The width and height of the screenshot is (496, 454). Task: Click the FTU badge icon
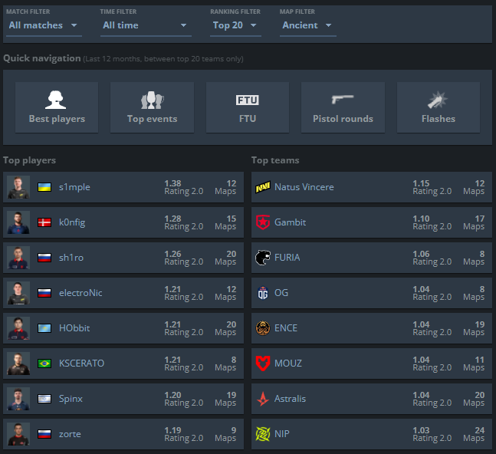248,100
